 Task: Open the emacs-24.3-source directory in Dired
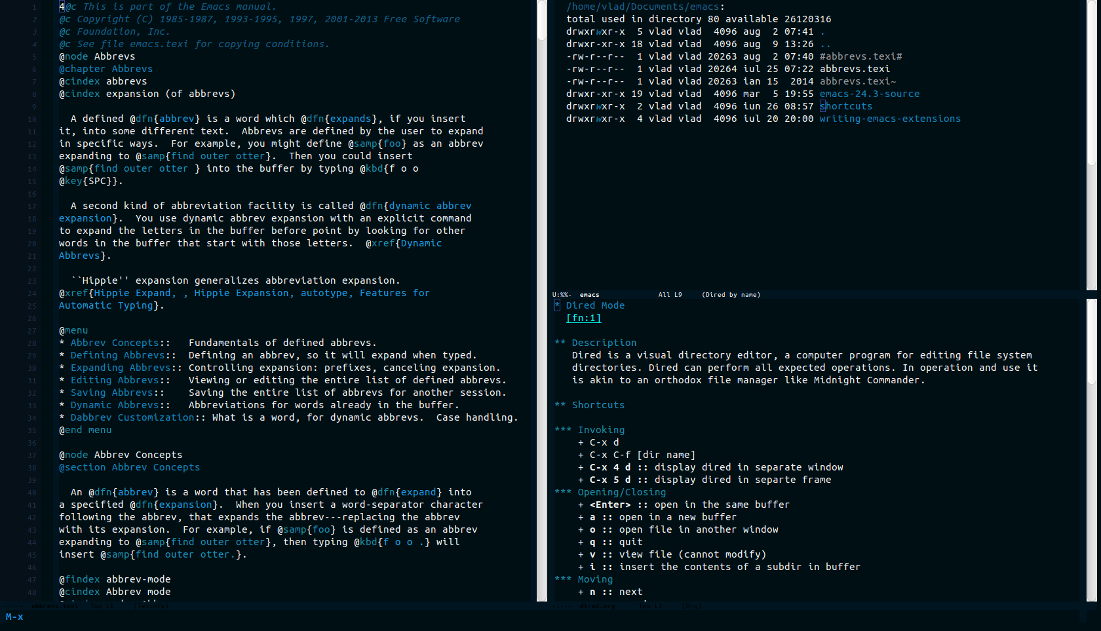coord(869,94)
